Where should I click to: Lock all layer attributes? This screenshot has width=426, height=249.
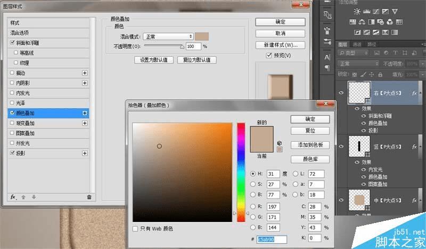point(380,74)
